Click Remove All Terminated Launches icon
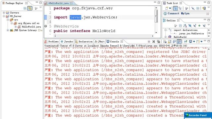 (x=158, y=42)
